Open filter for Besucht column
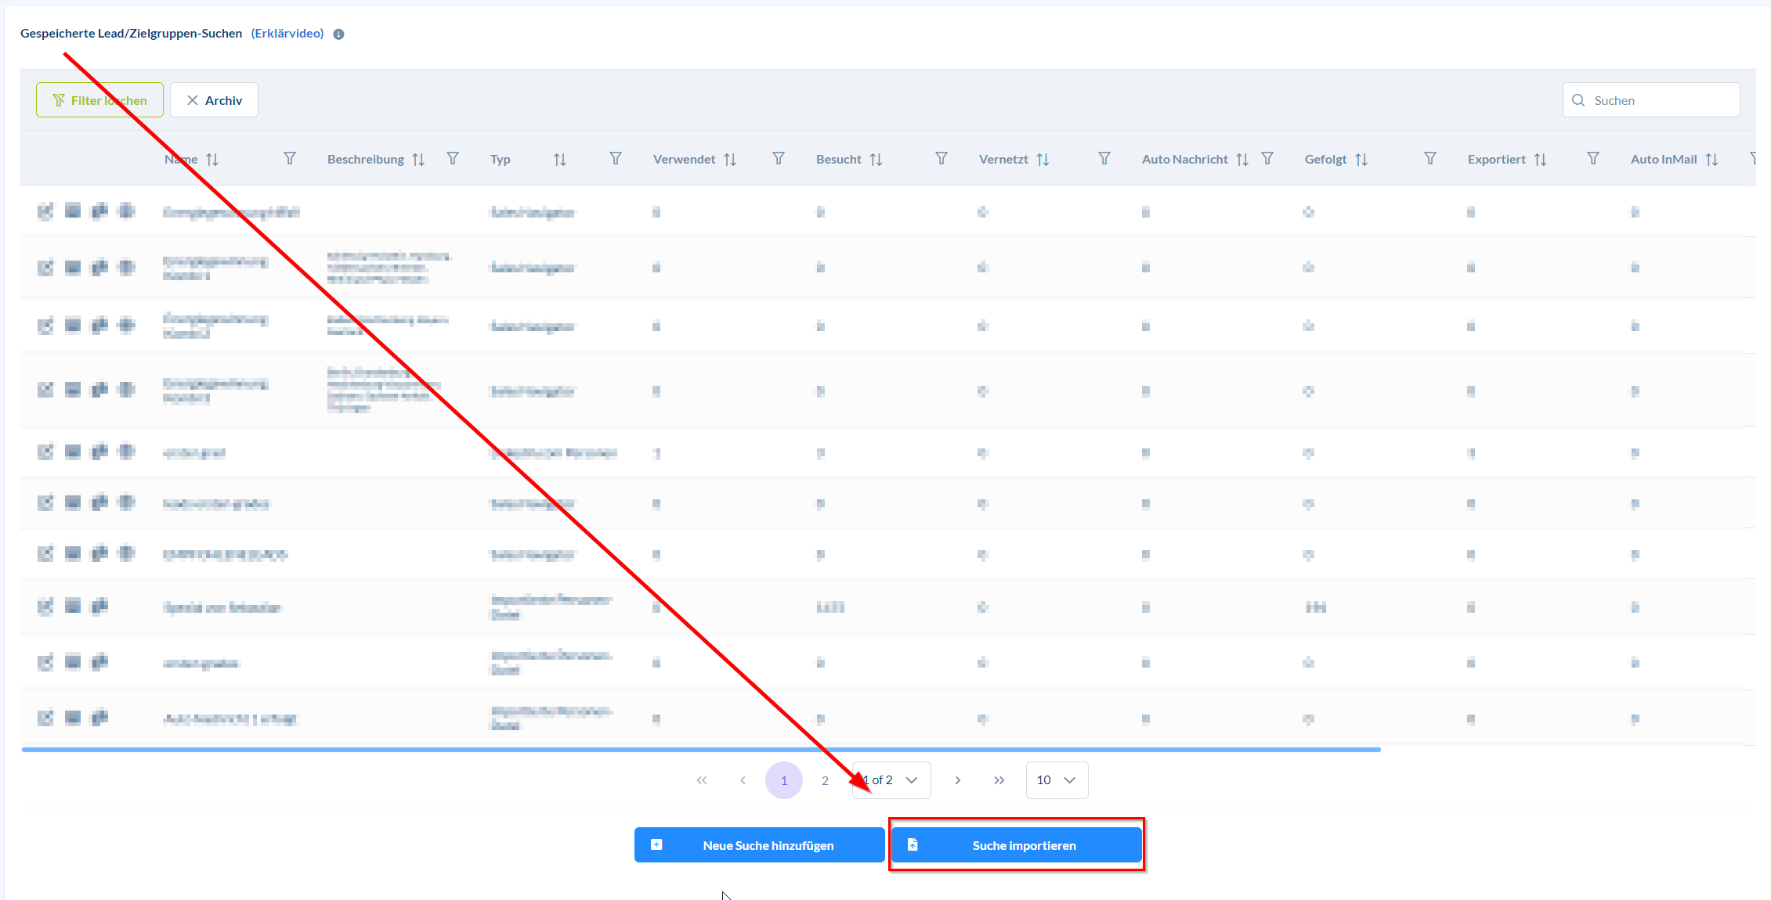1771x900 pixels. (x=942, y=159)
